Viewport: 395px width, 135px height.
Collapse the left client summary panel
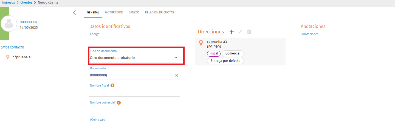pyautogui.click(x=74, y=13)
